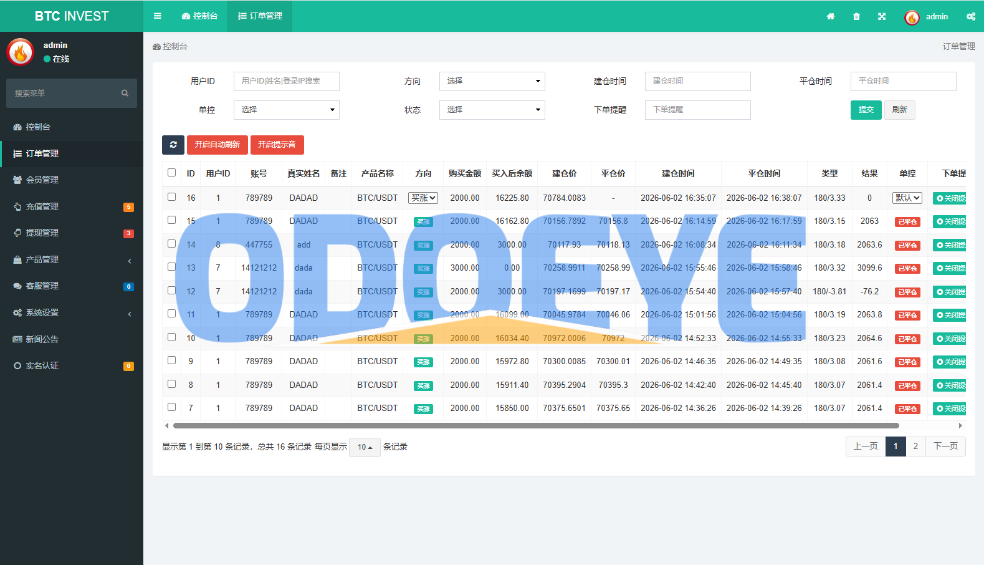This screenshot has height=565, width=984.
Task: Check the box for order ID 8
Action: [x=171, y=384]
